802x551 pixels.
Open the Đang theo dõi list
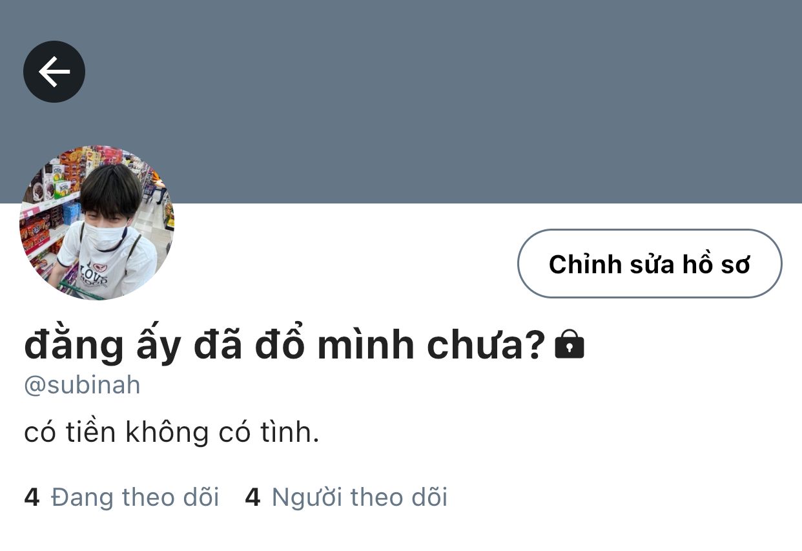click(121, 497)
